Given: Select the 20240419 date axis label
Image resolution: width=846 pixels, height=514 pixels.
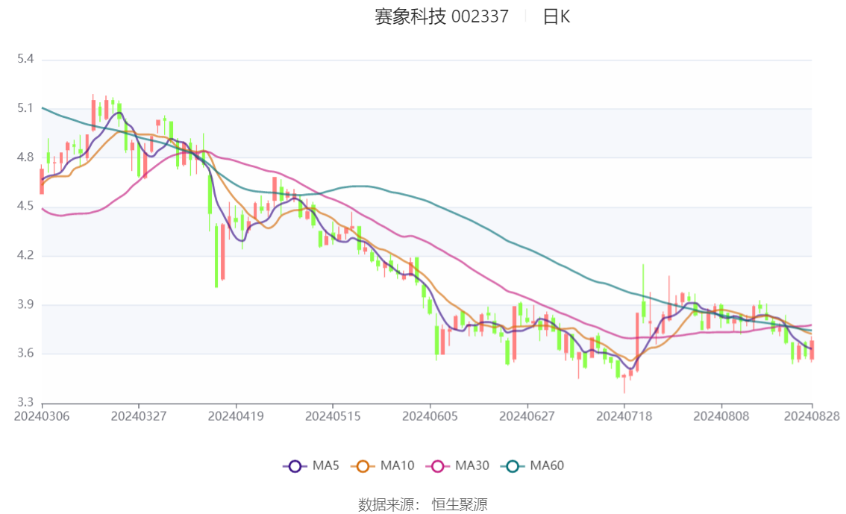Looking at the screenshot, I should [x=236, y=416].
